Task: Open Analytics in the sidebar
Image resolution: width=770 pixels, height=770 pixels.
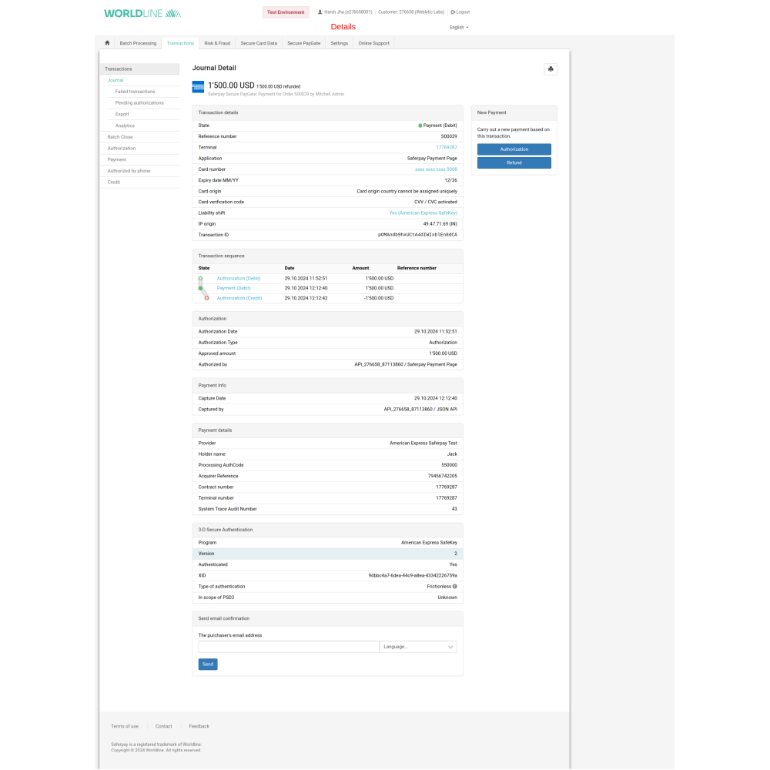Action: 125,126
